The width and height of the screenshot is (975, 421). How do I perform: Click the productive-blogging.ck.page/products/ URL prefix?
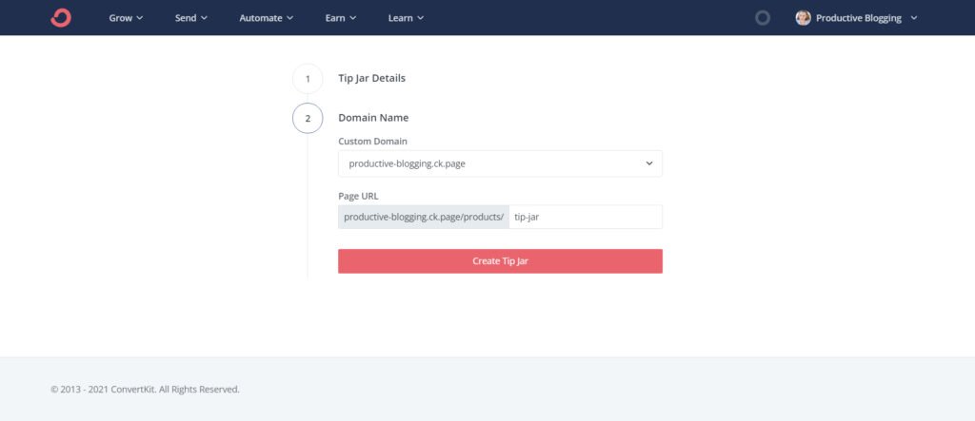424,218
